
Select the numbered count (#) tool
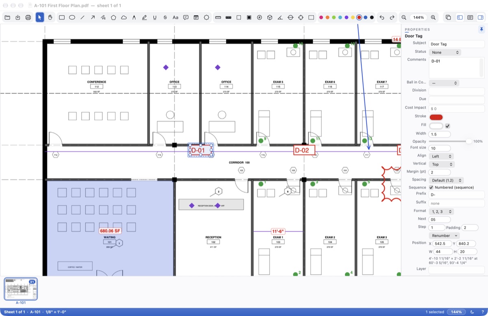tap(259, 17)
